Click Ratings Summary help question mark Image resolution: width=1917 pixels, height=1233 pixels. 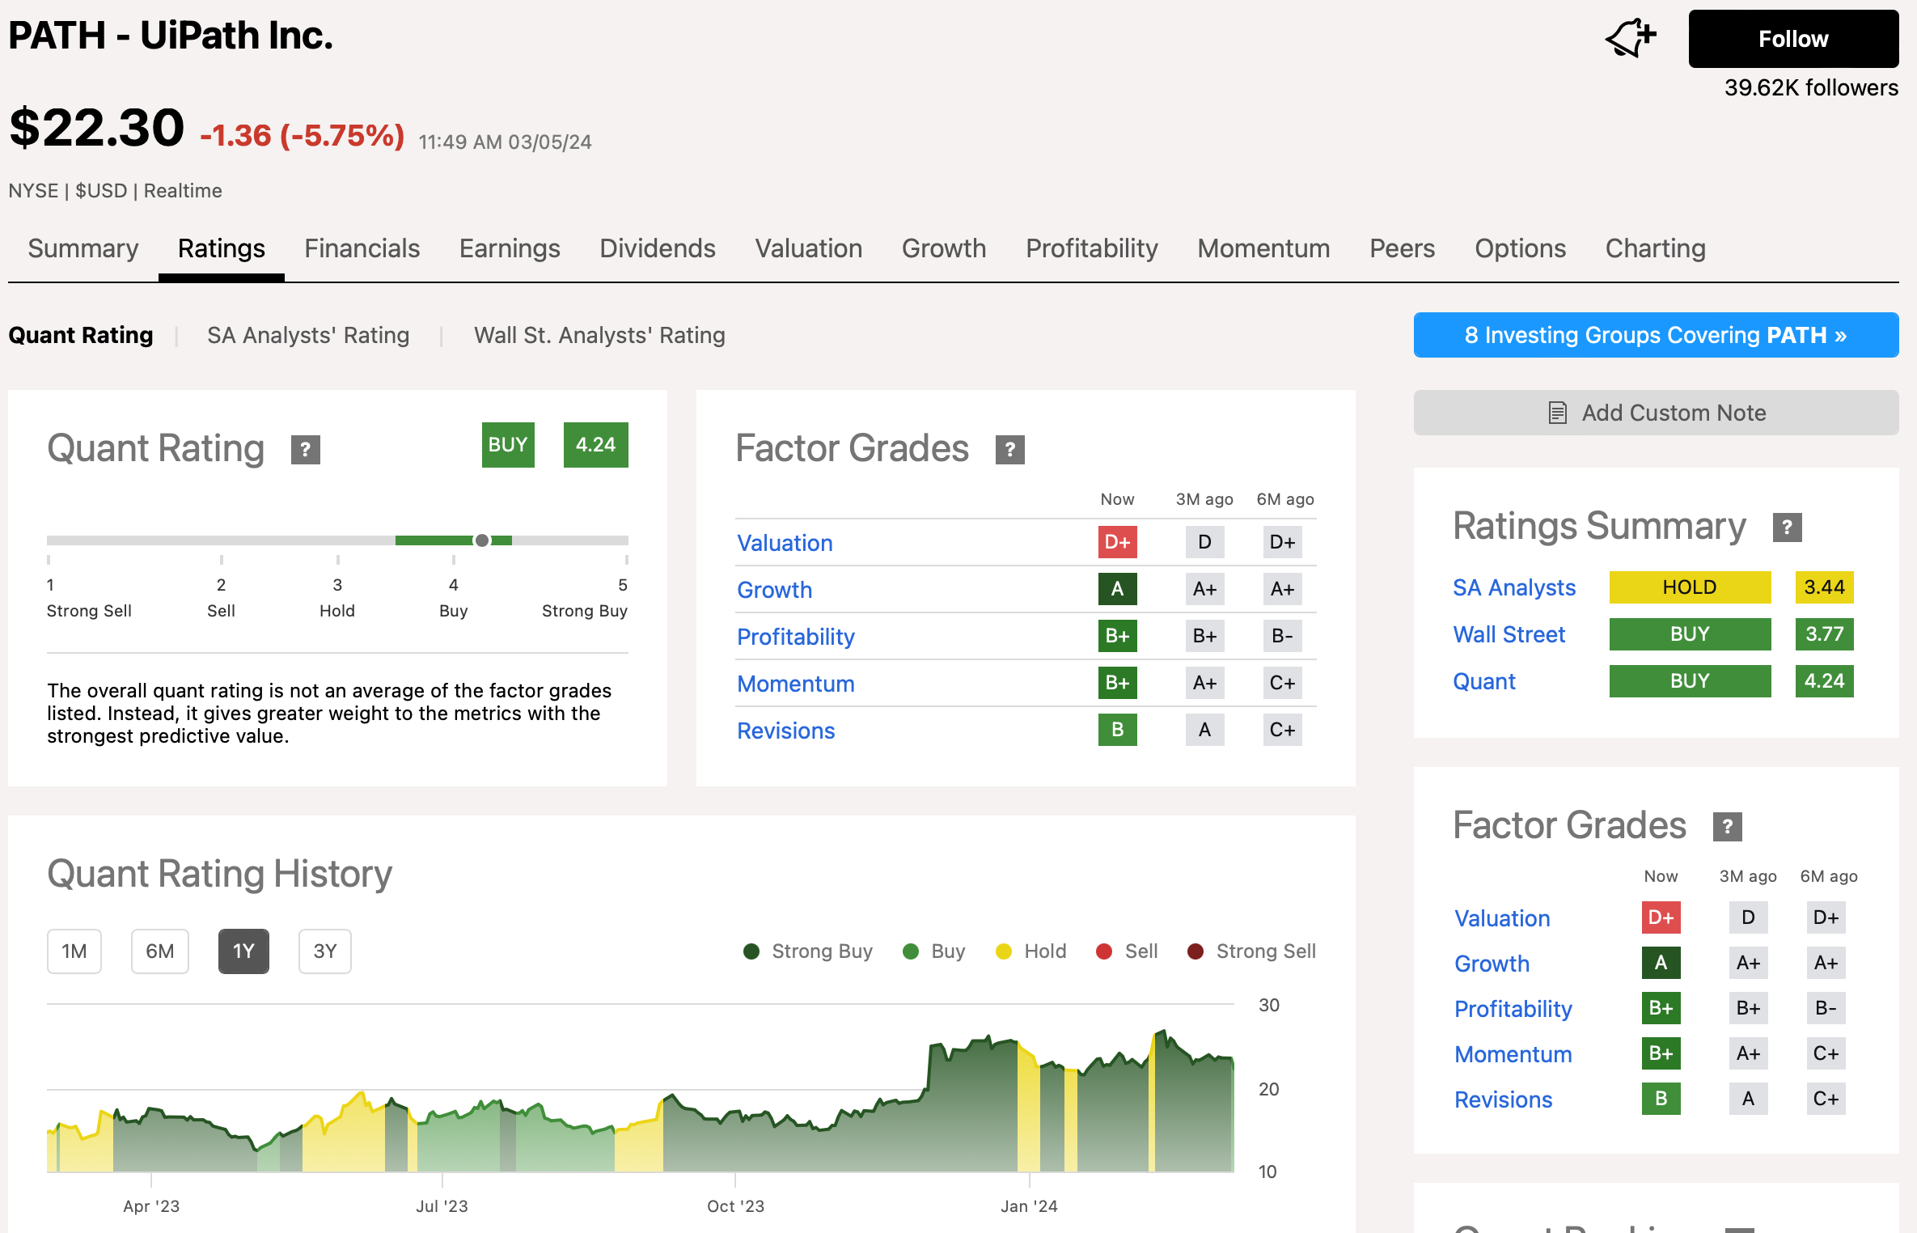point(1788,528)
